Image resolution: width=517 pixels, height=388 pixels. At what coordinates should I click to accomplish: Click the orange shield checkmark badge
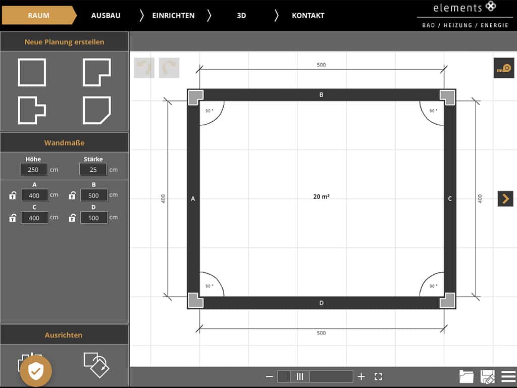click(x=36, y=371)
